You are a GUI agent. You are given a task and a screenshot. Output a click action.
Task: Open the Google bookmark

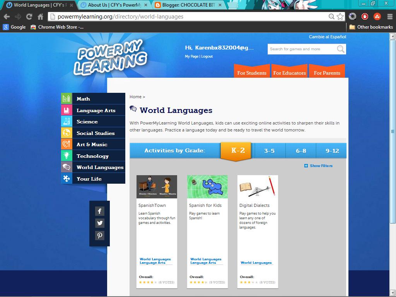click(x=14, y=27)
